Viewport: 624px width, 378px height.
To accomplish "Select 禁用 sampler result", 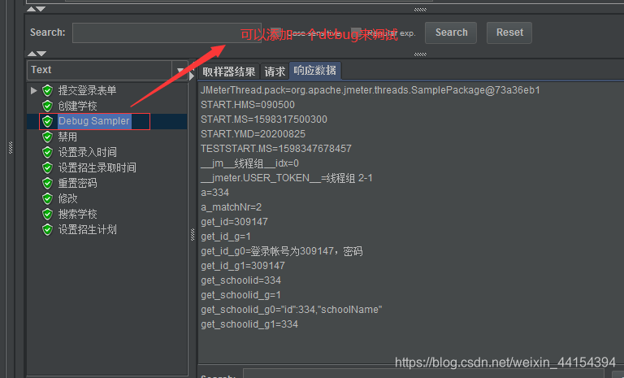I will click(67, 137).
